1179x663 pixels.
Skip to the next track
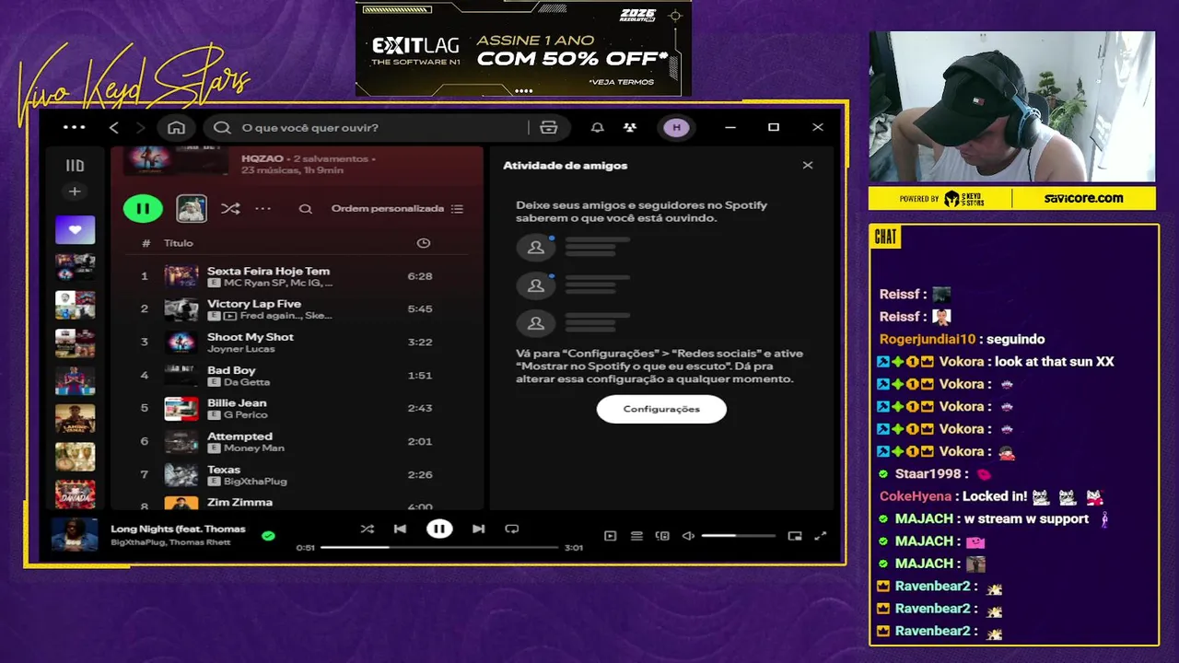478,529
